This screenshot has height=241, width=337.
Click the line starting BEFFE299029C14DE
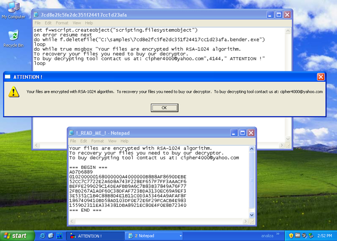point(128,186)
